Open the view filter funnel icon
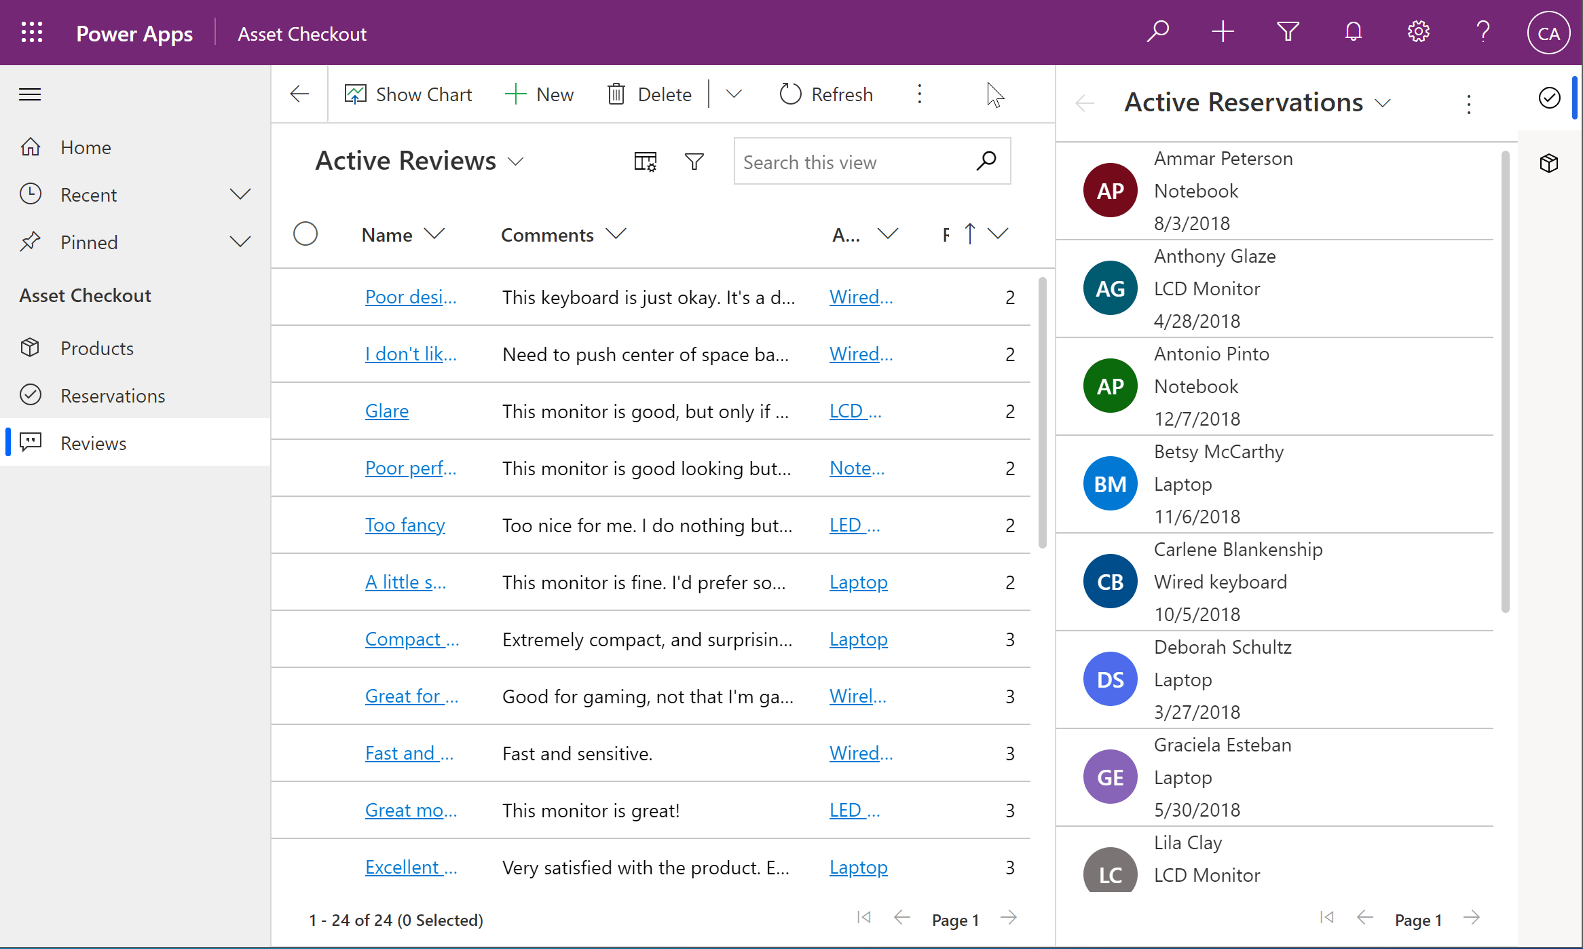The image size is (1583, 949). point(694,162)
